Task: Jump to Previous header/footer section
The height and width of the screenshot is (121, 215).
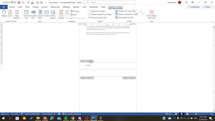Action: 75,11
